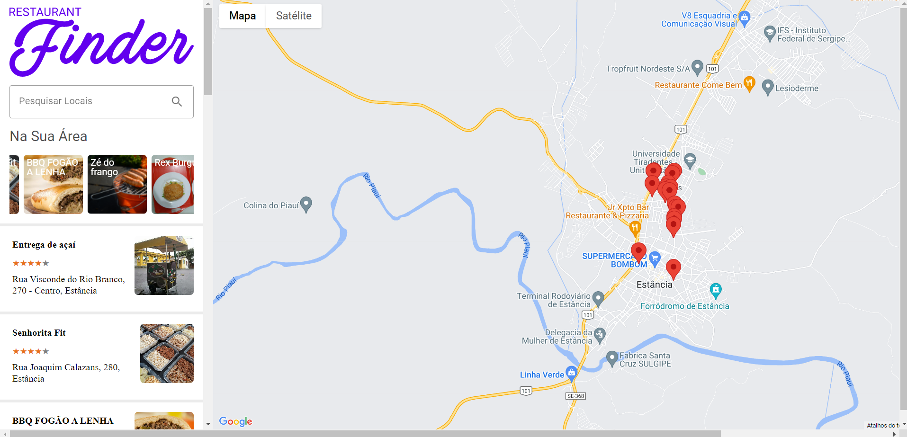The image size is (907, 437).
Task: Click the Tropfruit Nordeste S/A map pin
Action: point(697,68)
